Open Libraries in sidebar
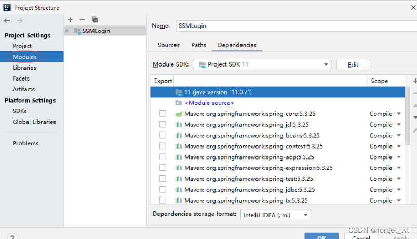417x239 pixels. coord(24,68)
